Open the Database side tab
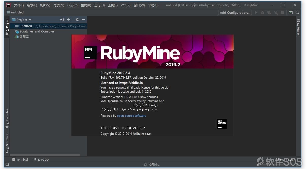The image size is (307, 169). [298, 27]
